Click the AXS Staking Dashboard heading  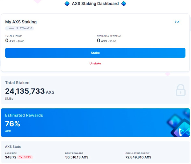(x=95, y=4)
